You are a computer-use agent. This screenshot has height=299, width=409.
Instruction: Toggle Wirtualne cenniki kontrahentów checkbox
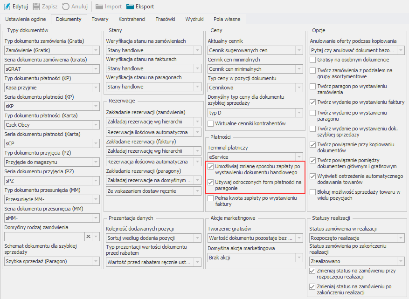(211, 123)
